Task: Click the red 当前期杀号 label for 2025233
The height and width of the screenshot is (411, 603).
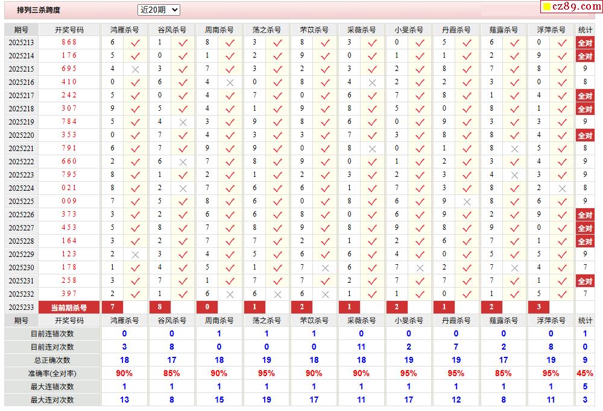Action: click(x=69, y=307)
